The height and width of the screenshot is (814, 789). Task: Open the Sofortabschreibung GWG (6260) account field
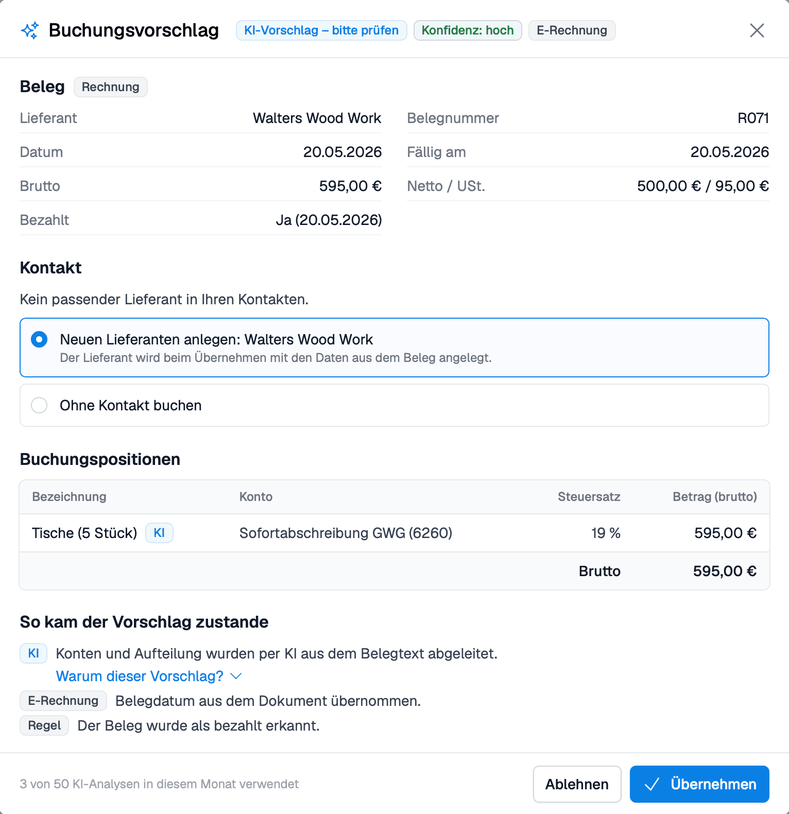click(346, 533)
